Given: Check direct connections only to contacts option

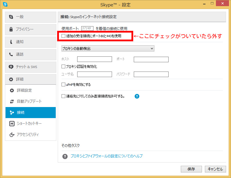Looking at the screenshot, I should pos(63,96).
